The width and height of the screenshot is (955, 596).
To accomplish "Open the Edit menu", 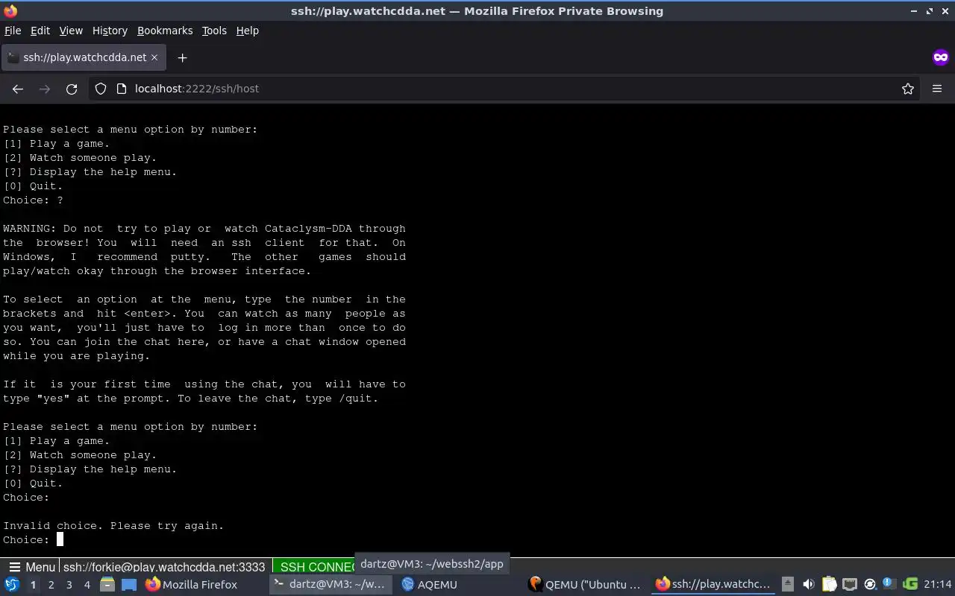I will [40, 31].
